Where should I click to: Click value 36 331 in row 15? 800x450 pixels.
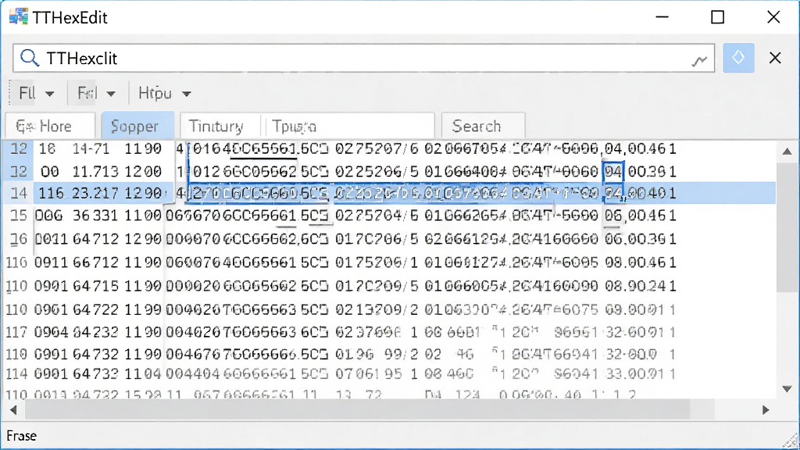pos(95,216)
